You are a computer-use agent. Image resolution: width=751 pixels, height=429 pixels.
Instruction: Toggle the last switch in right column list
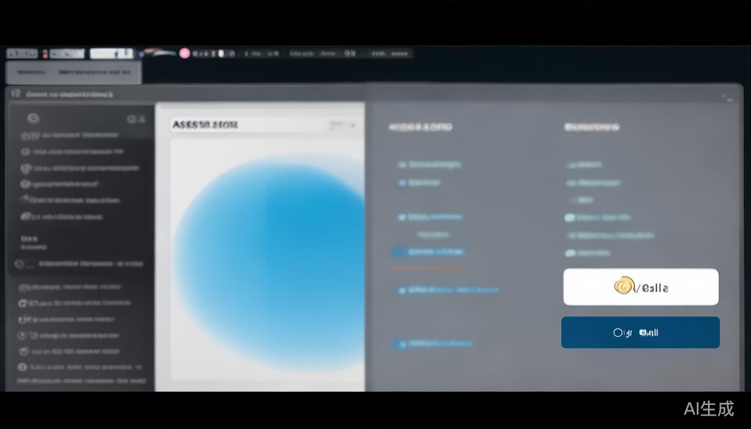[x=571, y=253]
